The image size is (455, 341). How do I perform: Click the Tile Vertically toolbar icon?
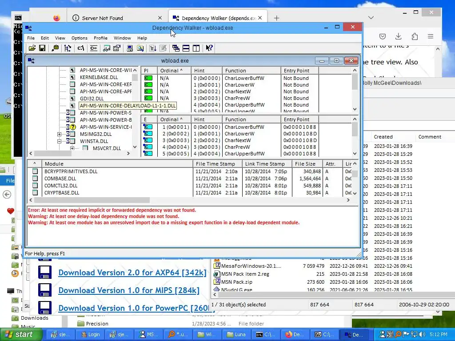coord(196,48)
